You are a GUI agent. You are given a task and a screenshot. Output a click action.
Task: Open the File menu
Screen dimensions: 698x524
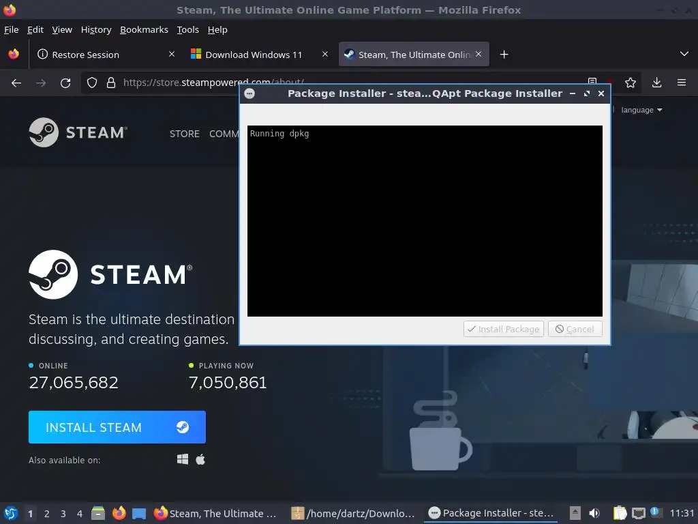[x=11, y=29]
